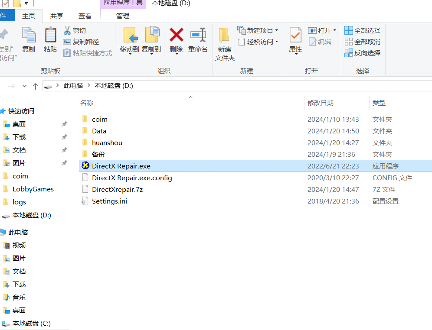This screenshot has width=432, height=330.
Task: Open the Open (打开) dropdown button
Action: tap(322, 30)
